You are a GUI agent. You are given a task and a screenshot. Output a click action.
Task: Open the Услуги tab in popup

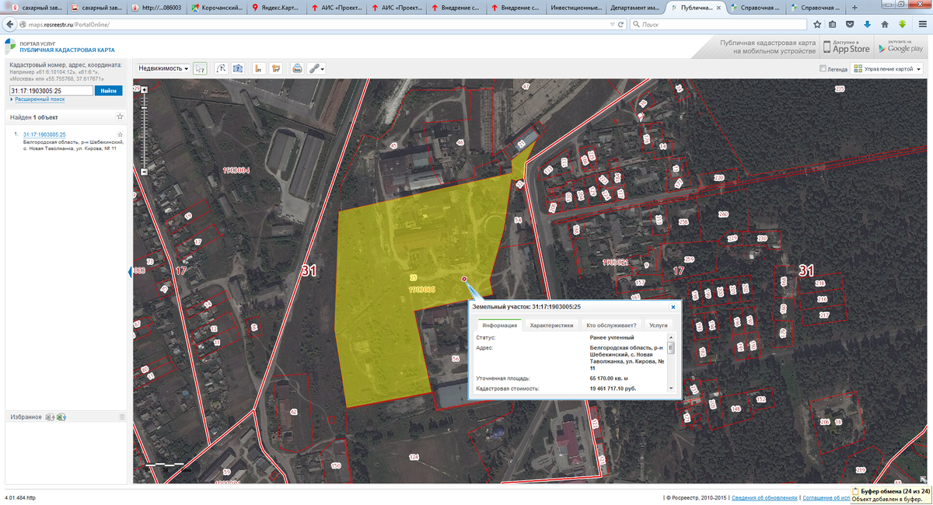[x=658, y=326]
